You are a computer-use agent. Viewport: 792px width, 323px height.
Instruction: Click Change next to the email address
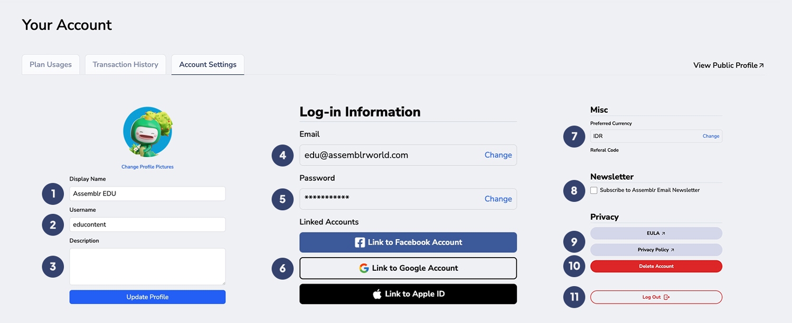coord(498,155)
